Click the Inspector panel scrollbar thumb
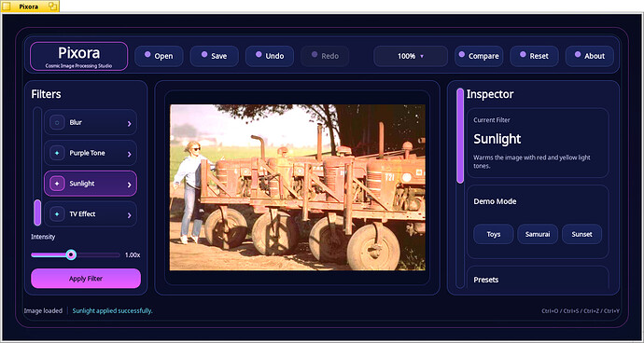644x343 pixels. coord(460,136)
